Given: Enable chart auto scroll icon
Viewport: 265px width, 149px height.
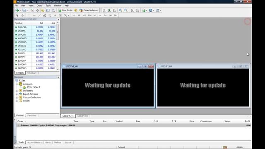Looking at the screenshot, I should (x=132, y=10).
